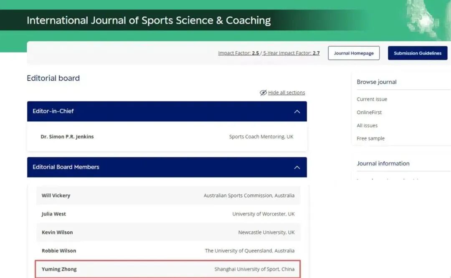Select All issues in Browse journal
The width and height of the screenshot is (451, 278).
click(x=367, y=125)
